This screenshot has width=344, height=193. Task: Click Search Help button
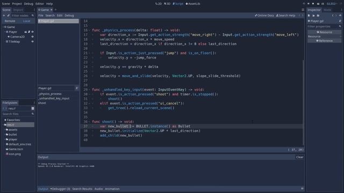tap(285, 16)
